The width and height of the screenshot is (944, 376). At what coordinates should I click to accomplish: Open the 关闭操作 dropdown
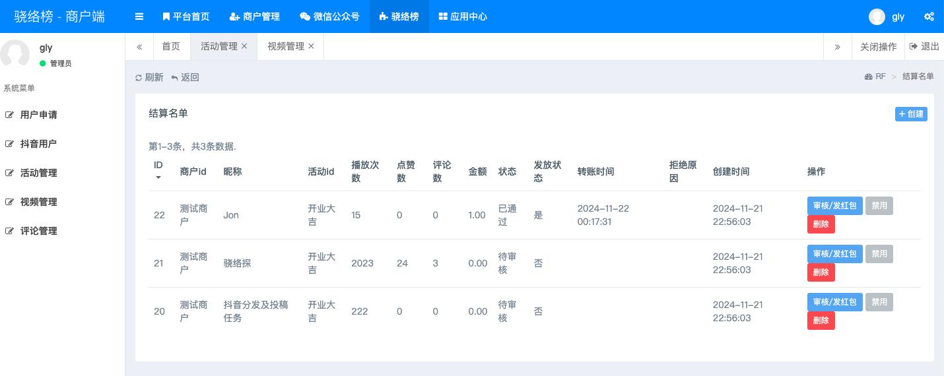pyautogui.click(x=878, y=47)
